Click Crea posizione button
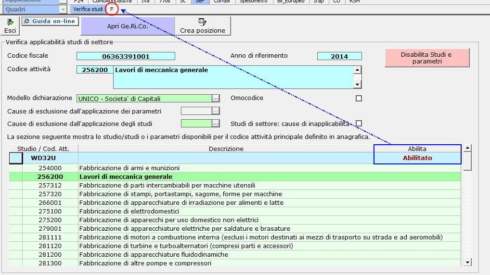 click(x=203, y=26)
